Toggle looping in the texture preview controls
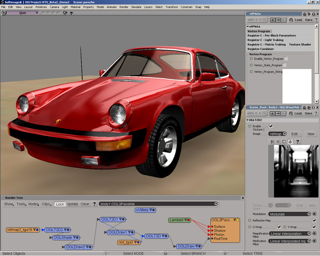Viewport: 320px width, 256px height. tap(290, 142)
